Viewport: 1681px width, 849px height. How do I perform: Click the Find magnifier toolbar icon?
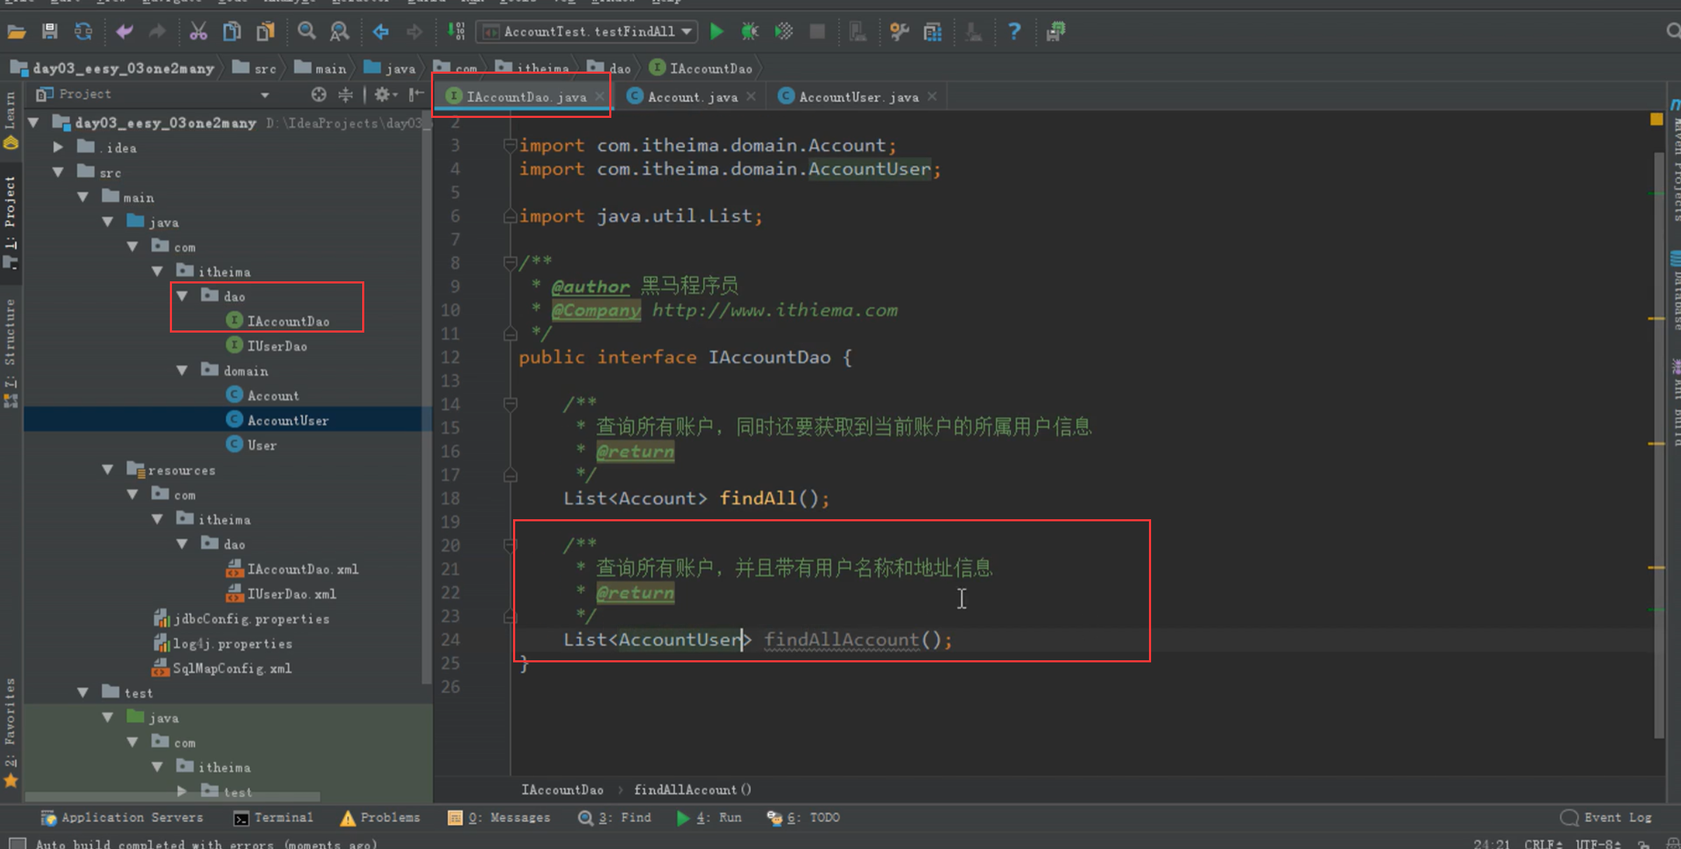coord(306,31)
